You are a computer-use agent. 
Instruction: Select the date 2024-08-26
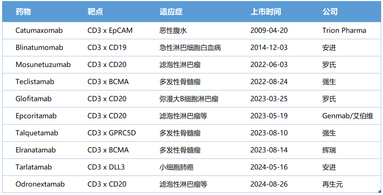pyautogui.click(x=269, y=184)
